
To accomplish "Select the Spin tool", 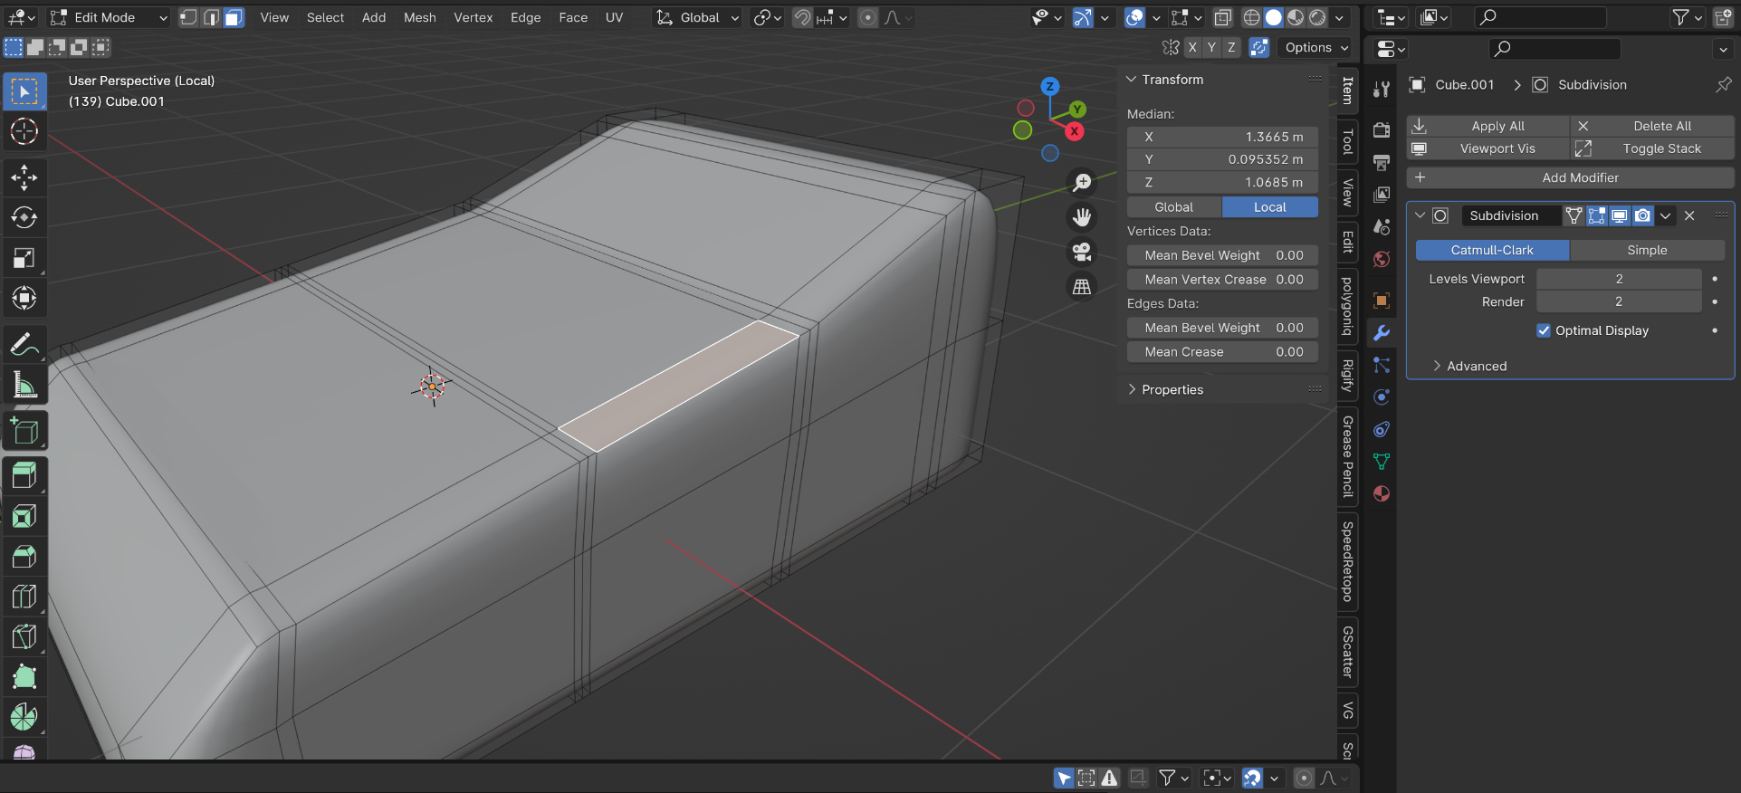I will [x=24, y=717].
